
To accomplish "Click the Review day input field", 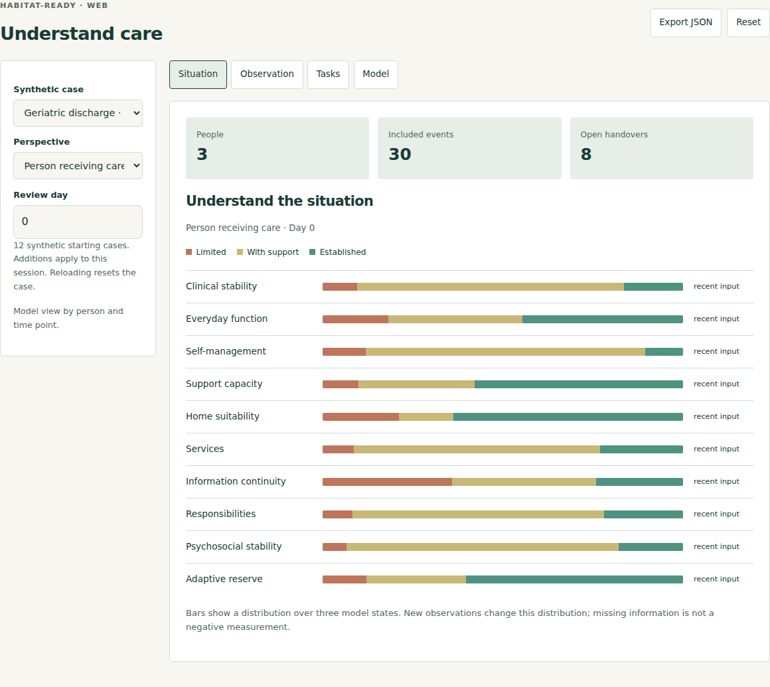I will coord(78,222).
